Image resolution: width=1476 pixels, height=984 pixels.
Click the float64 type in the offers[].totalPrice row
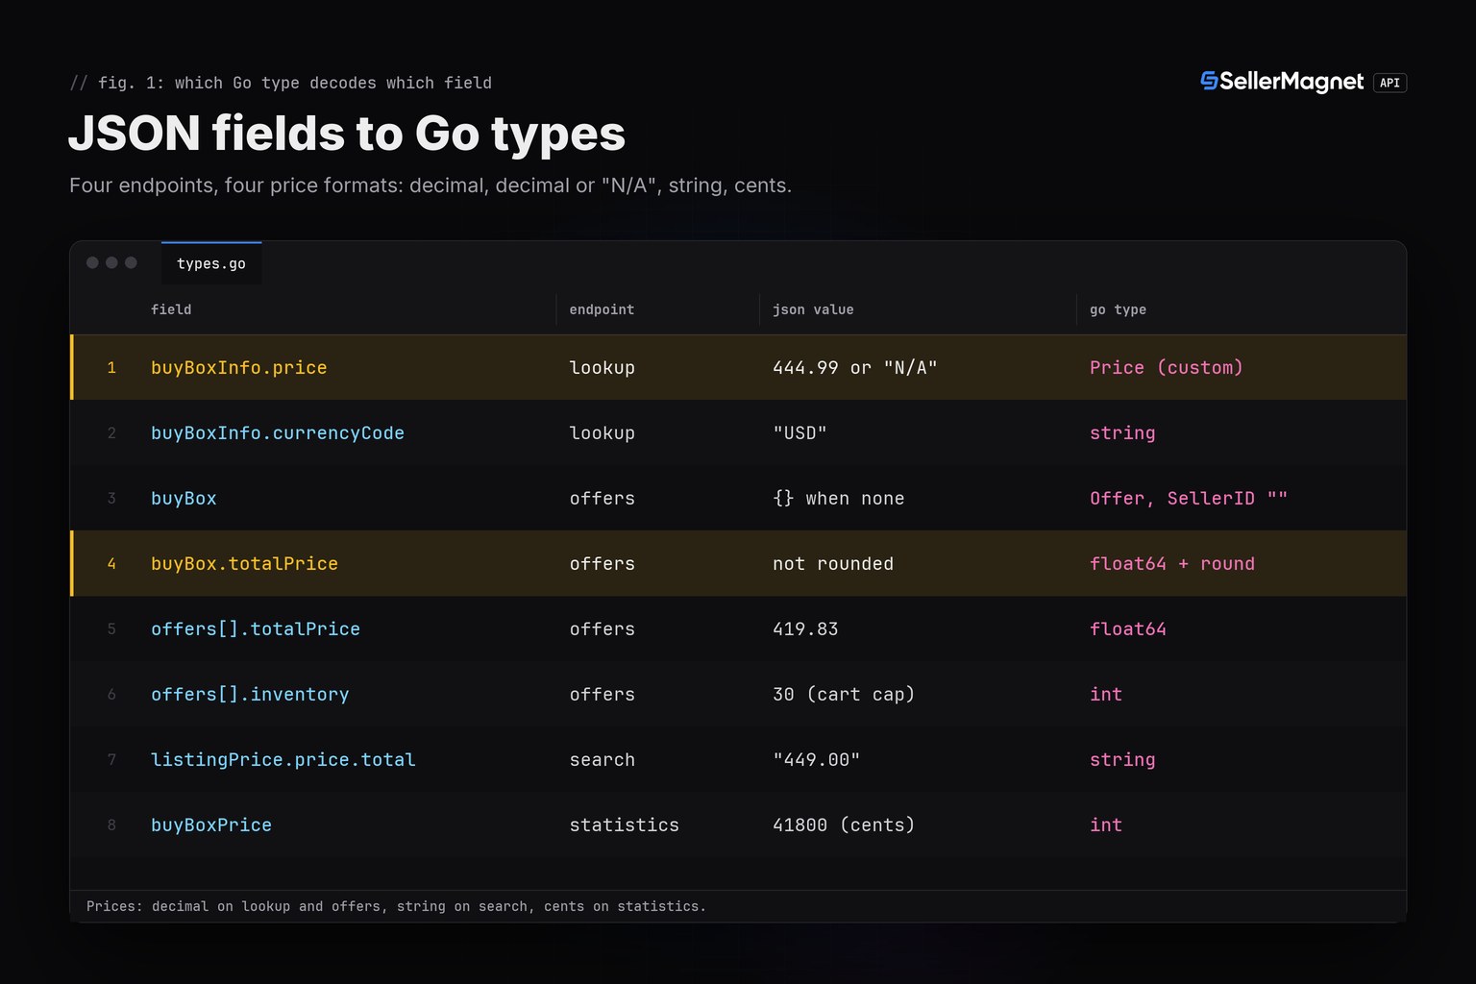[1128, 628]
